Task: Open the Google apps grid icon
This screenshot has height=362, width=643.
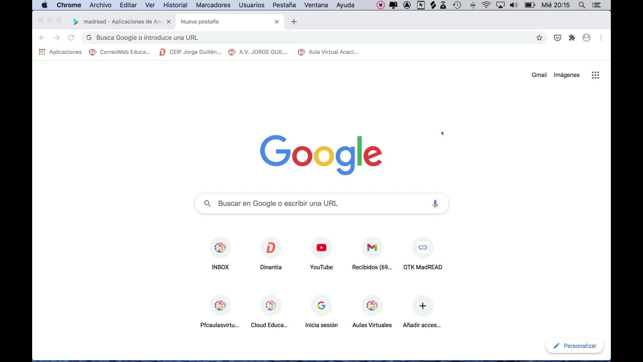Action: click(x=595, y=75)
